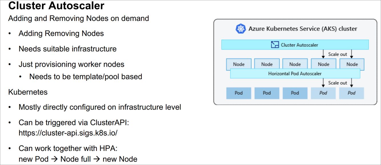Click the "Cluster Autoscaler" bar inside AKS diagram
Viewport: 381px width, 165px height.
[295, 45]
